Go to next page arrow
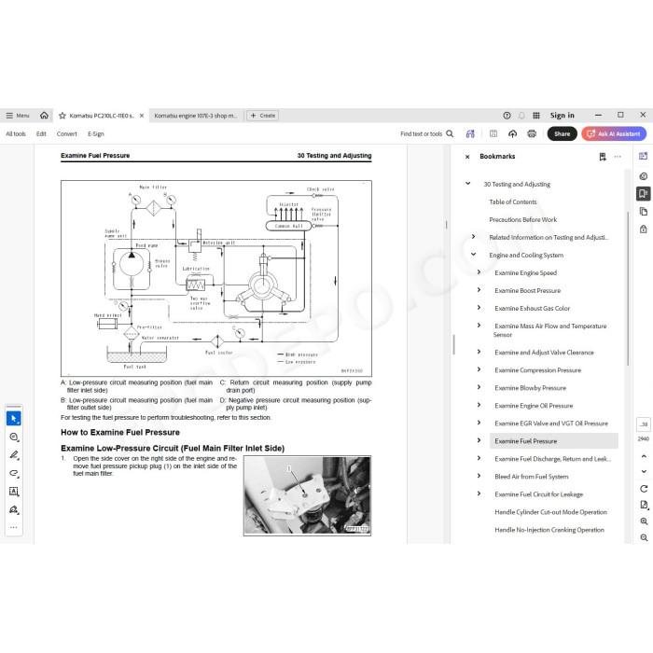653x653 pixels. pos(644,471)
